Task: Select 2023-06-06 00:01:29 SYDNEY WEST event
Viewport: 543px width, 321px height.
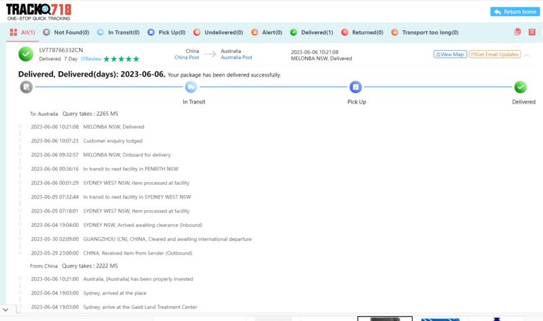Action: 110,183
